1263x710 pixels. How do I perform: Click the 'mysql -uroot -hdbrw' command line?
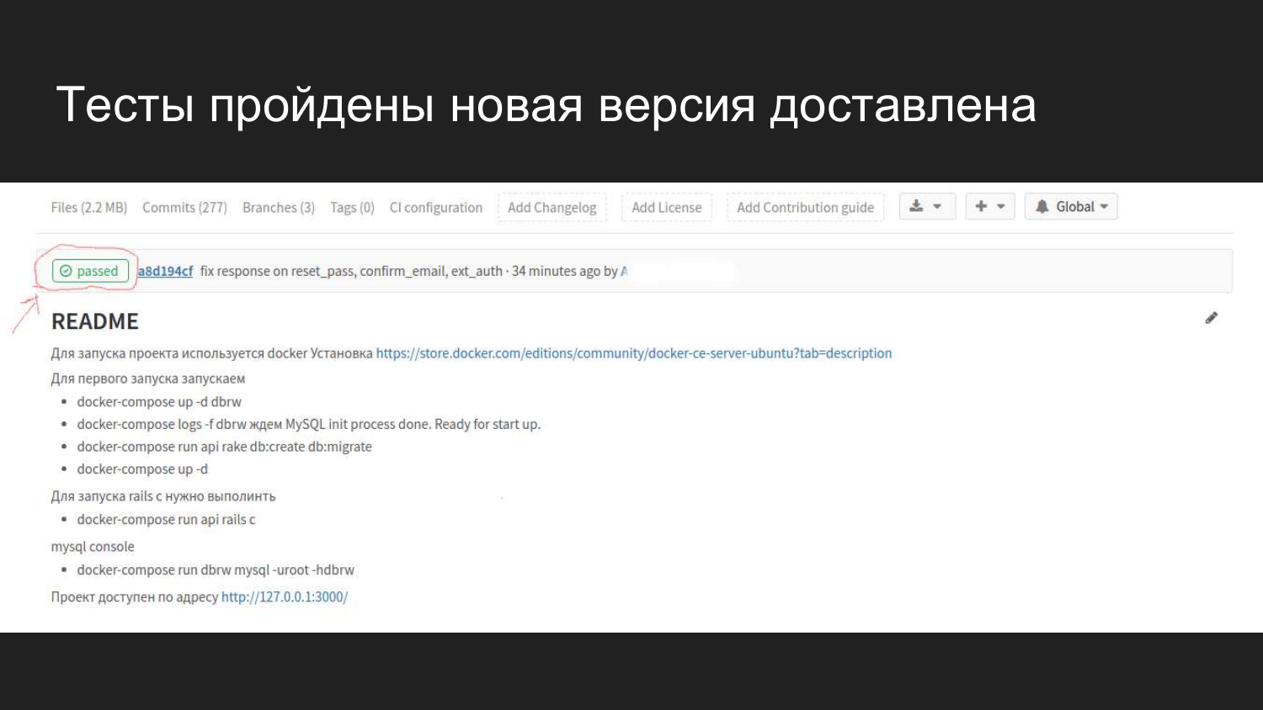pyautogui.click(x=216, y=570)
